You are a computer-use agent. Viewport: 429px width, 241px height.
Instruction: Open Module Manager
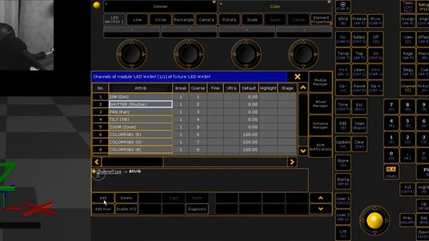pyautogui.click(x=320, y=82)
